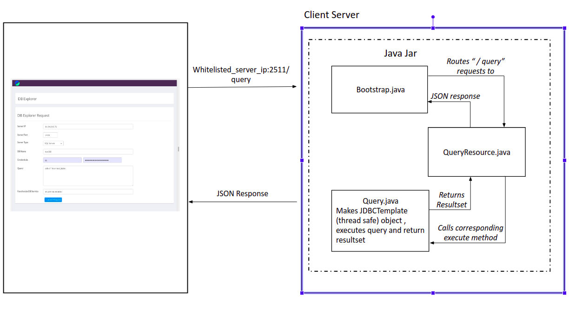Click the left-middle selection handle
Viewport: 569px width, 315px height.
click(302, 160)
